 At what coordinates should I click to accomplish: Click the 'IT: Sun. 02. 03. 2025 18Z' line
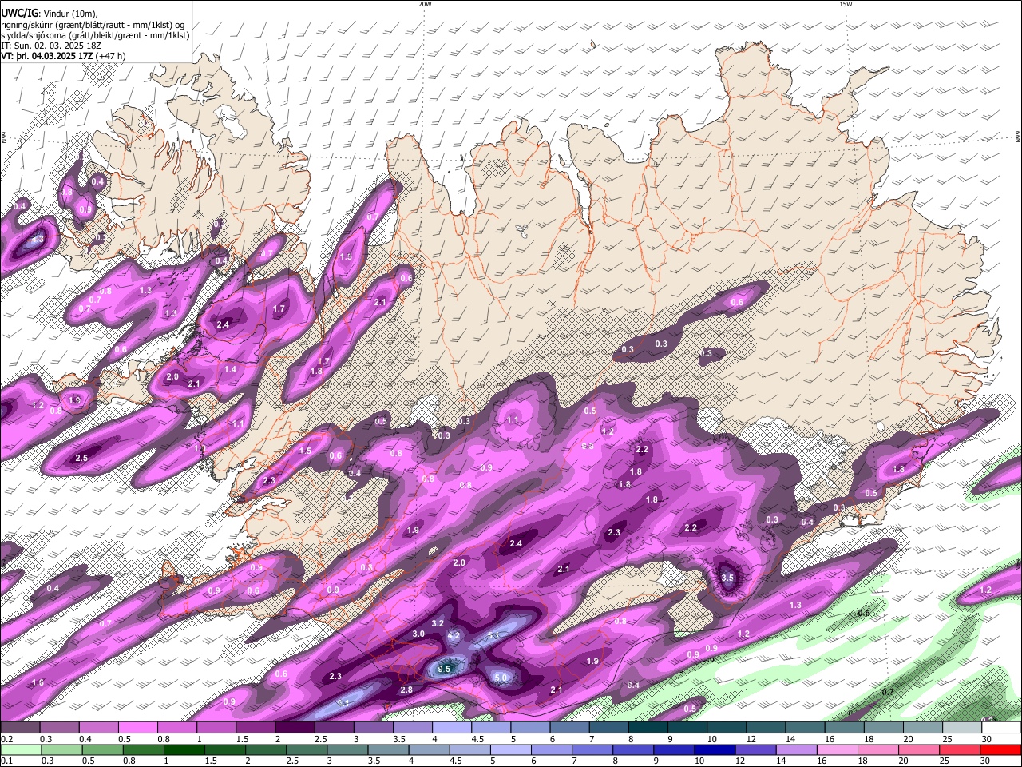51,46
